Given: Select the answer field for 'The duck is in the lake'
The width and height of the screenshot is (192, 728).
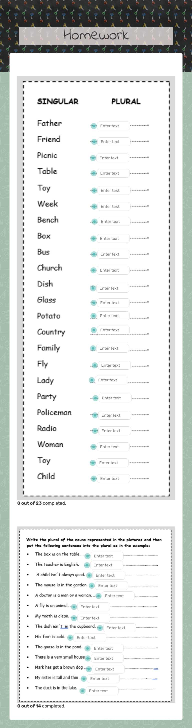Looking at the screenshot, I should tap(102, 691).
